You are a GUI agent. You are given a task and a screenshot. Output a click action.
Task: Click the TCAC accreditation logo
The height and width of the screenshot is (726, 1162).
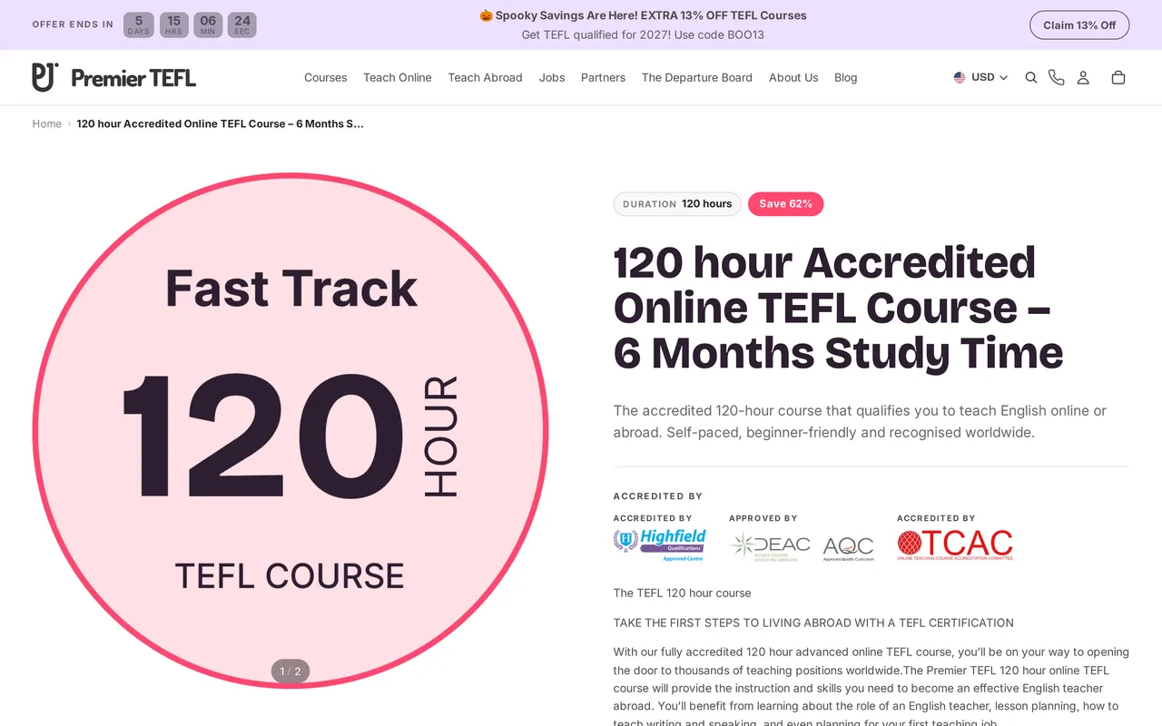(x=955, y=544)
